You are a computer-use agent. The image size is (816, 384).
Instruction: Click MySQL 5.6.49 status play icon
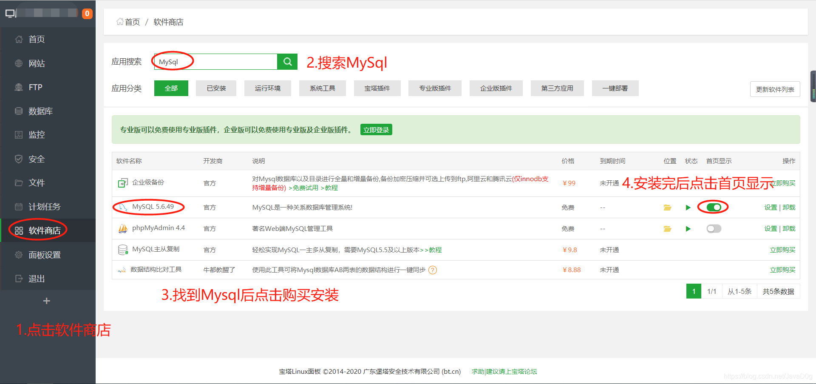click(688, 208)
